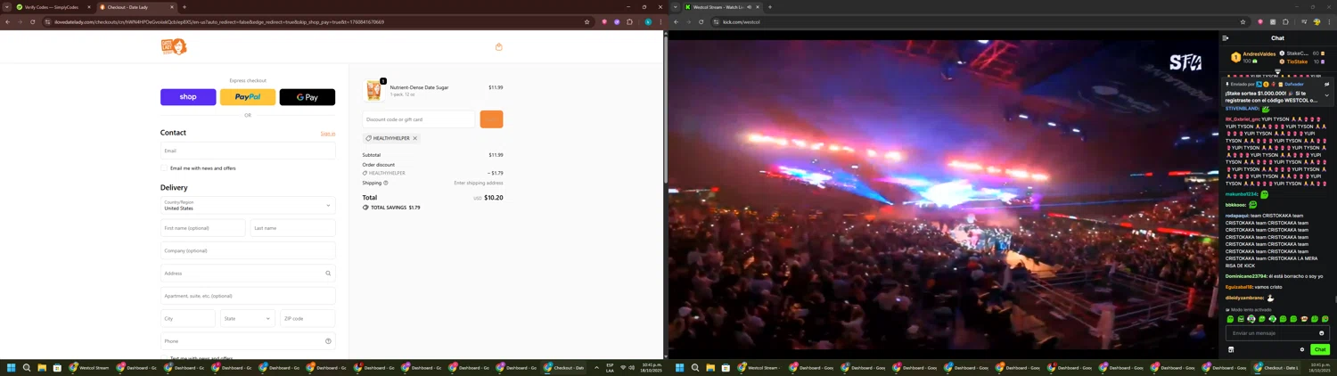Open File Explorer on the left taskbar

tap(42, 367)
